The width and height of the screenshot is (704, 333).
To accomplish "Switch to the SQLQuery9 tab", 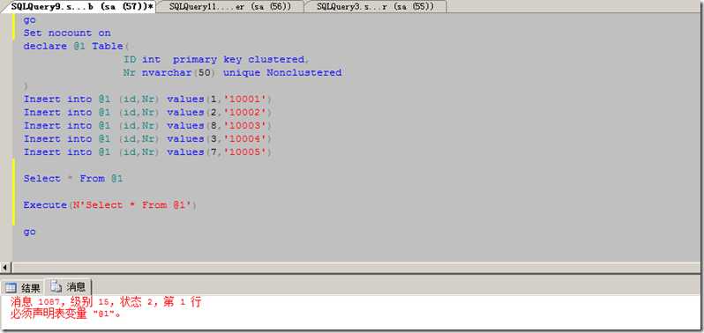I will (x=82, y=7).
